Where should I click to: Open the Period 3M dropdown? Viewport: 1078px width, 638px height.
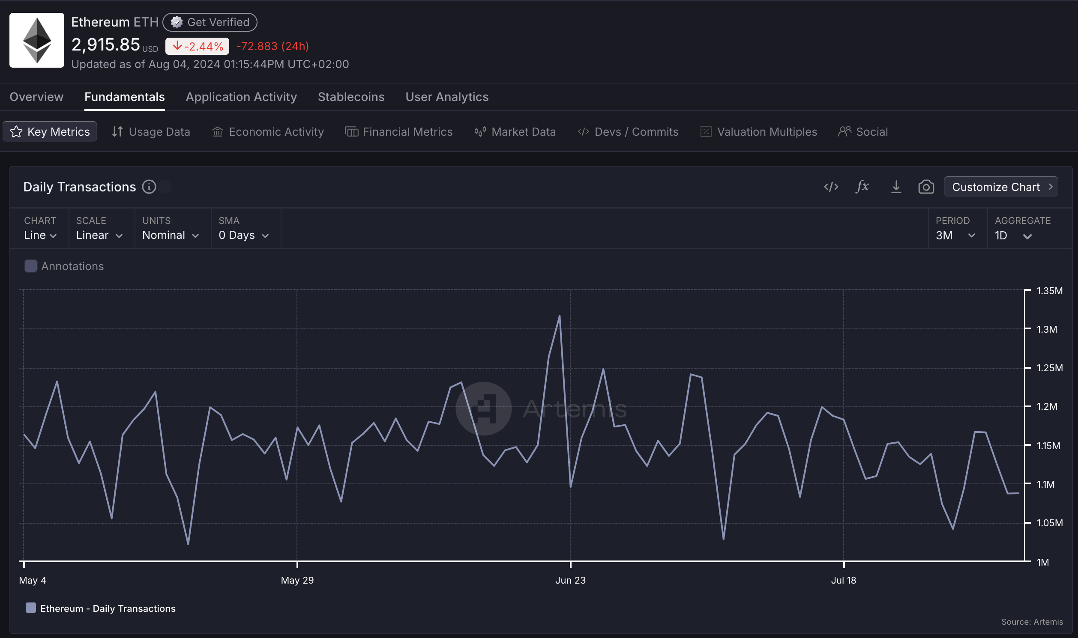[955, 235]
